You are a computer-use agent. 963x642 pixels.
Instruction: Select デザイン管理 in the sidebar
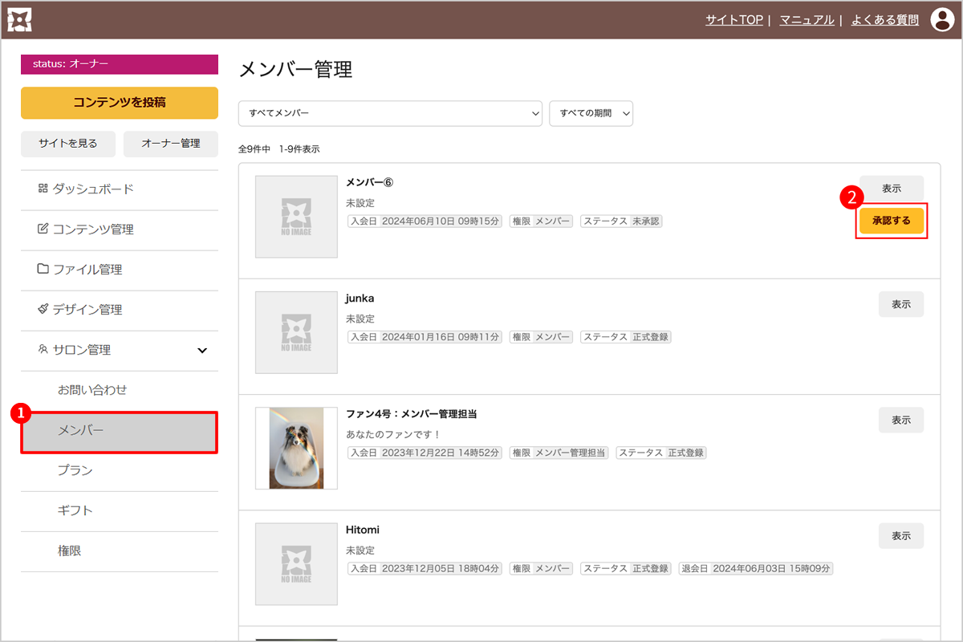coord(87,310)
